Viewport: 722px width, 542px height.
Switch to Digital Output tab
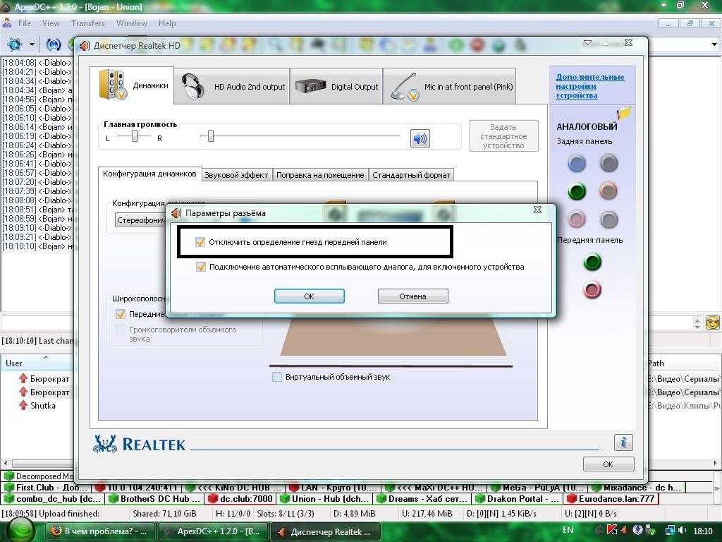(x=336, y=86)
